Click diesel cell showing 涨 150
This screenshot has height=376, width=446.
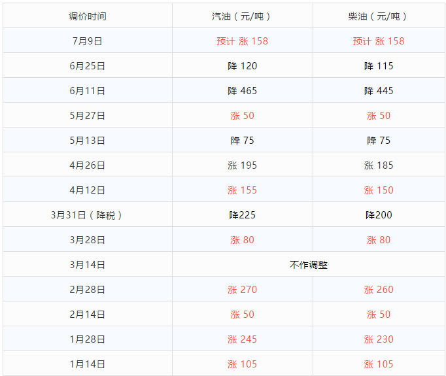378,190
